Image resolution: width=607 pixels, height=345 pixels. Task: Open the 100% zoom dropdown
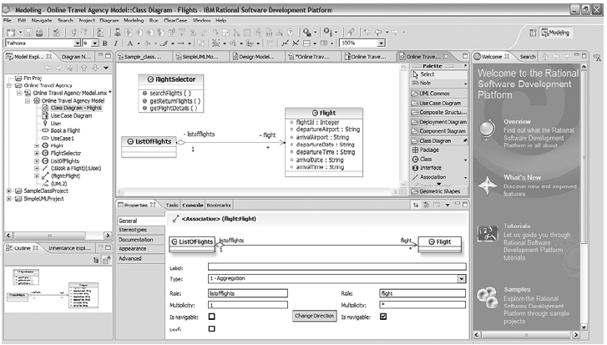tap(381, 43)
